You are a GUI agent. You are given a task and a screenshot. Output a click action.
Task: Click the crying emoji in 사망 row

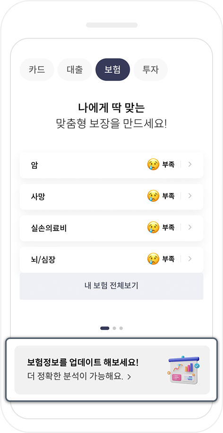point(153,196)
